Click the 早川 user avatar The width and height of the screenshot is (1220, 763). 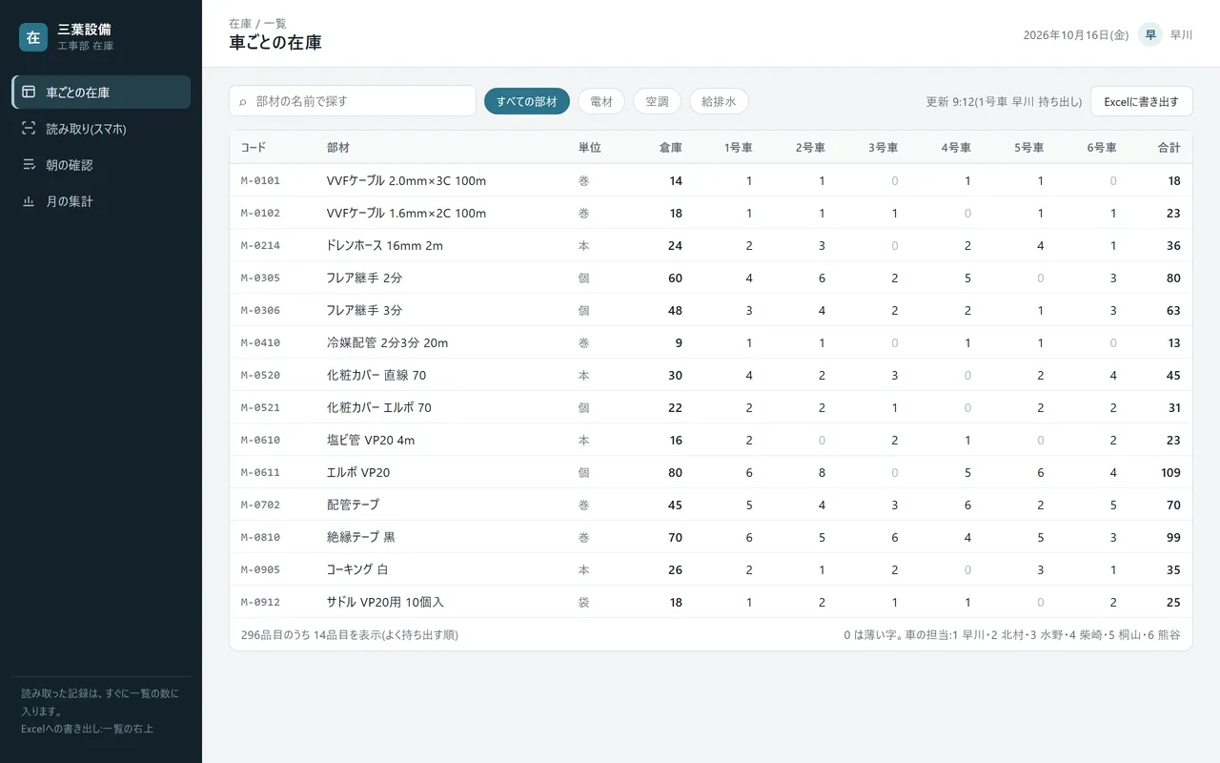[1150, 34]
